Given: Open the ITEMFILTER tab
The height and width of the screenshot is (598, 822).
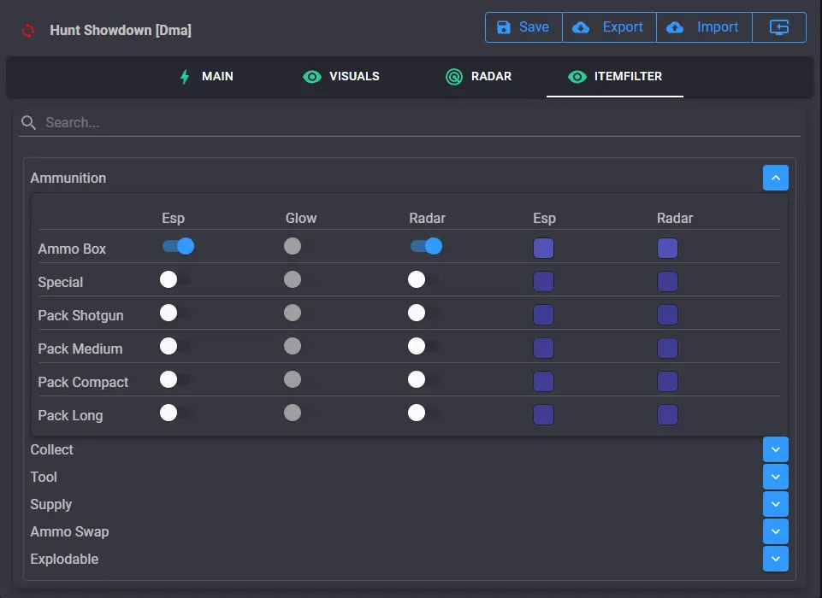Looking at the screenshot, I should point(615,77).
